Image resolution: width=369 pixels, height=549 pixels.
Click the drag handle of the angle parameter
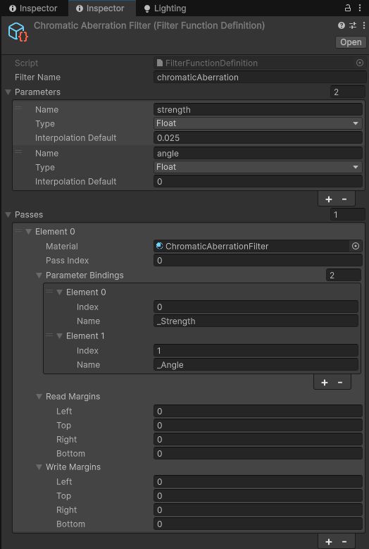(x=18, y=152)
